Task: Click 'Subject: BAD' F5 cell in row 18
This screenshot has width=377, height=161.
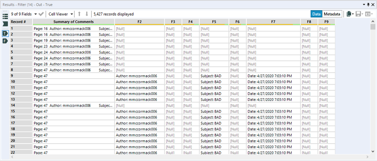Action: [214, 129]
